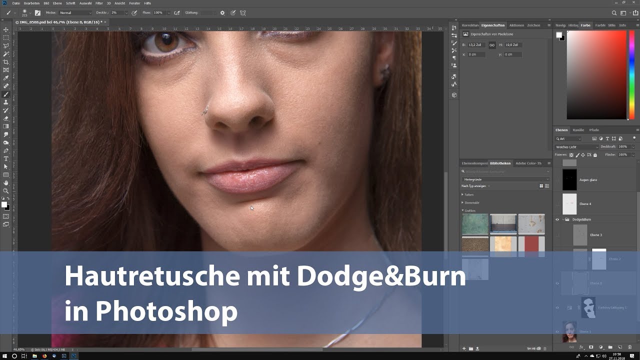The image size is (640, 360).
Task: Toggle layer filtering switch
Action: 635,138
